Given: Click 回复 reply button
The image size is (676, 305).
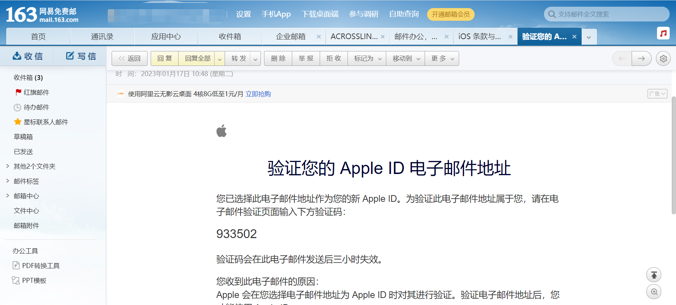Looking at the screenshot, I should click(165, 58).
